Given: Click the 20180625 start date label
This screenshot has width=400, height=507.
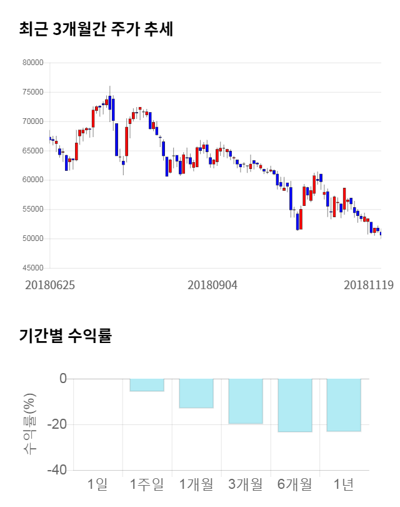Looking at the screenshot, I should point(50,285).
